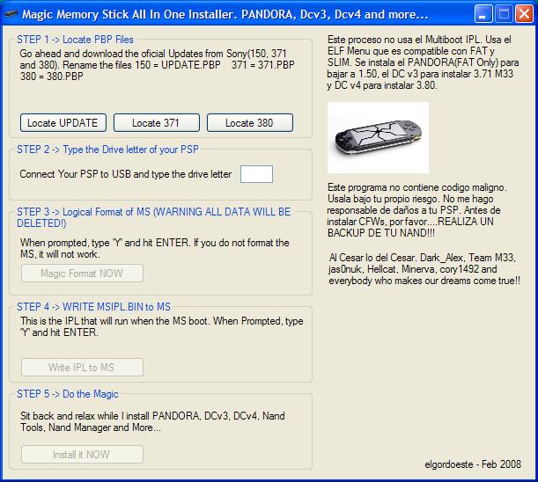Viewport: 538px width, 482px height.
Task: Click the 'Este programa no contiene codigo maligno' text
Action: (x=417, y=210)
